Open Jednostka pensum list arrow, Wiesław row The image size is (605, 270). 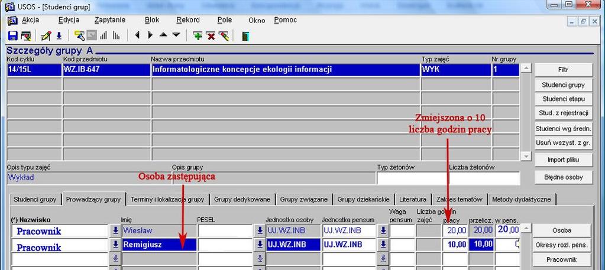click(x=383, y=230)
